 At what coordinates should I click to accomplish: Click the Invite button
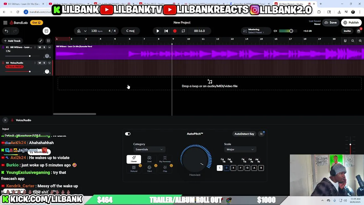click(347, 31)
